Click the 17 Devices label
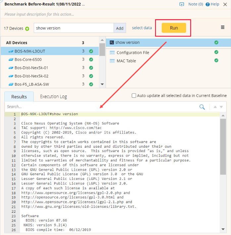This screenshot has width=231, height=235. click(x=14, y=29)
